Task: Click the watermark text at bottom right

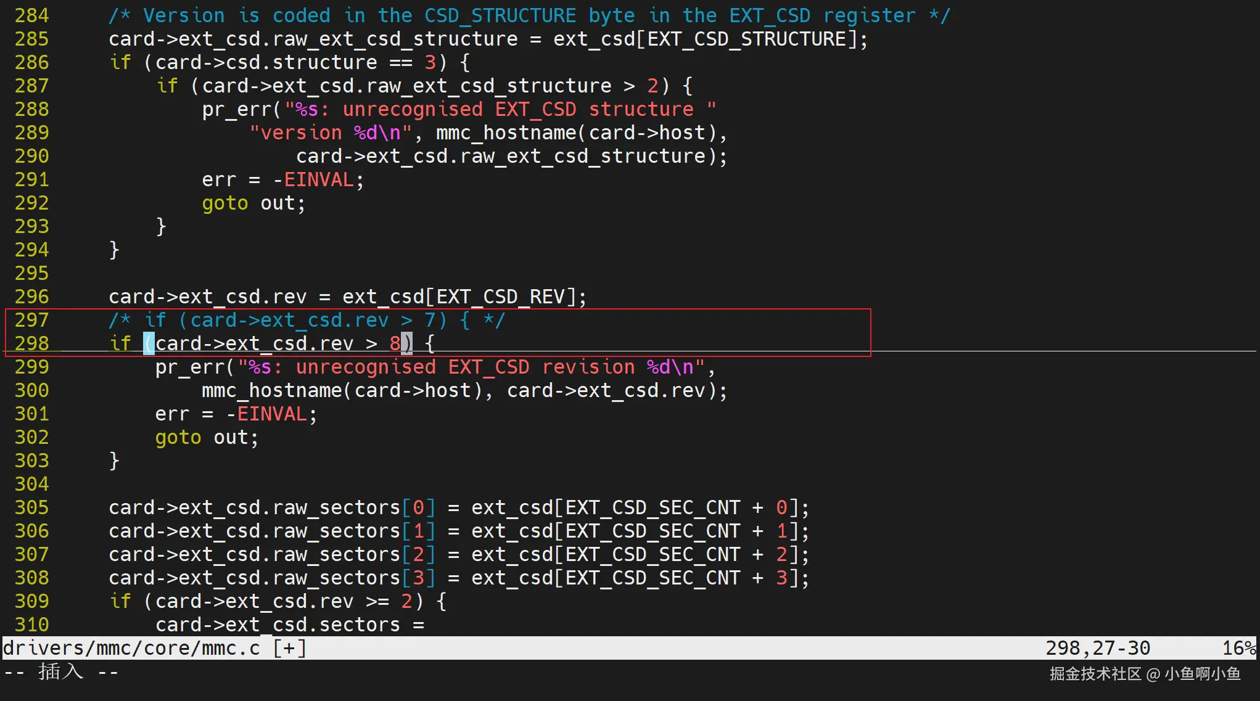Action: [x=1145, y=674]
